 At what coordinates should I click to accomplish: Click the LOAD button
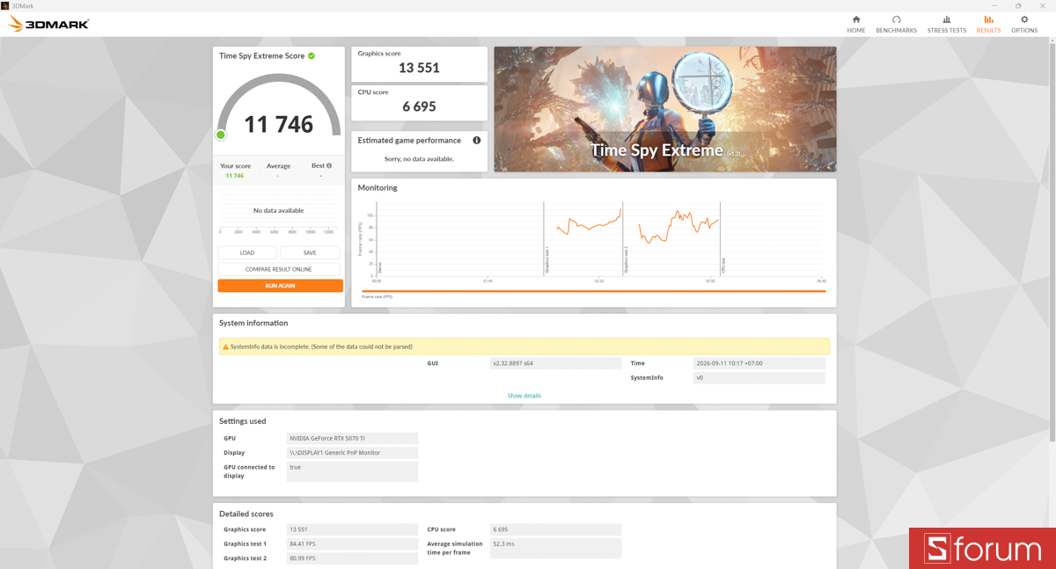247,252
